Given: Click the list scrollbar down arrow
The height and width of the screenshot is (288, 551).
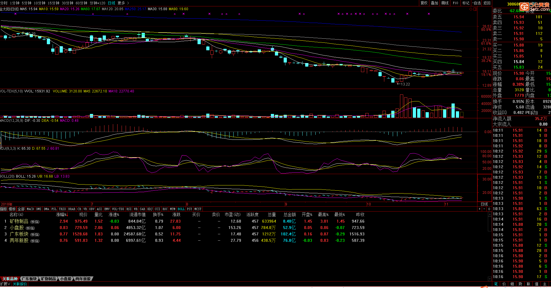Looking at the screenshot, I should coord(490,279).
